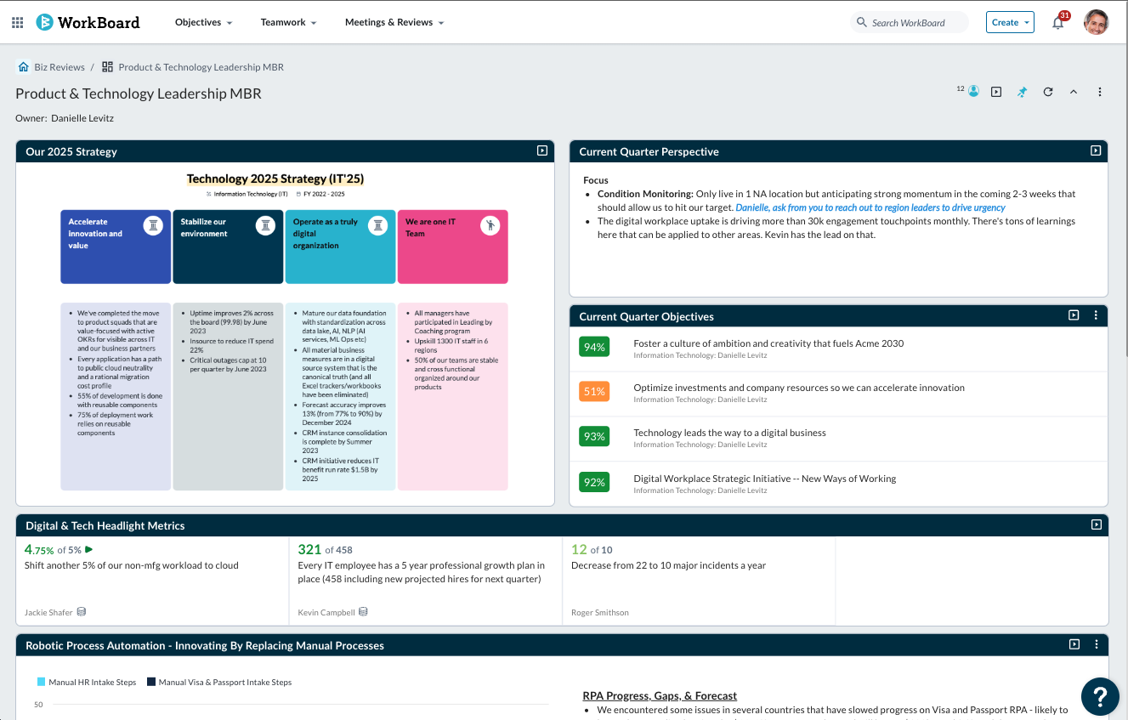Go to Biz Reviews breadcrumb link
Image resolution: width=1128 pixels, height=720 pixels.
click(x=59, y=67)
